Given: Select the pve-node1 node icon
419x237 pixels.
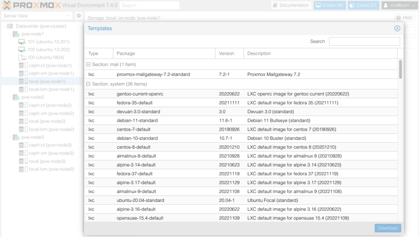Looking at the screenshot, I should pyautogui.click(x=16, y=34).
